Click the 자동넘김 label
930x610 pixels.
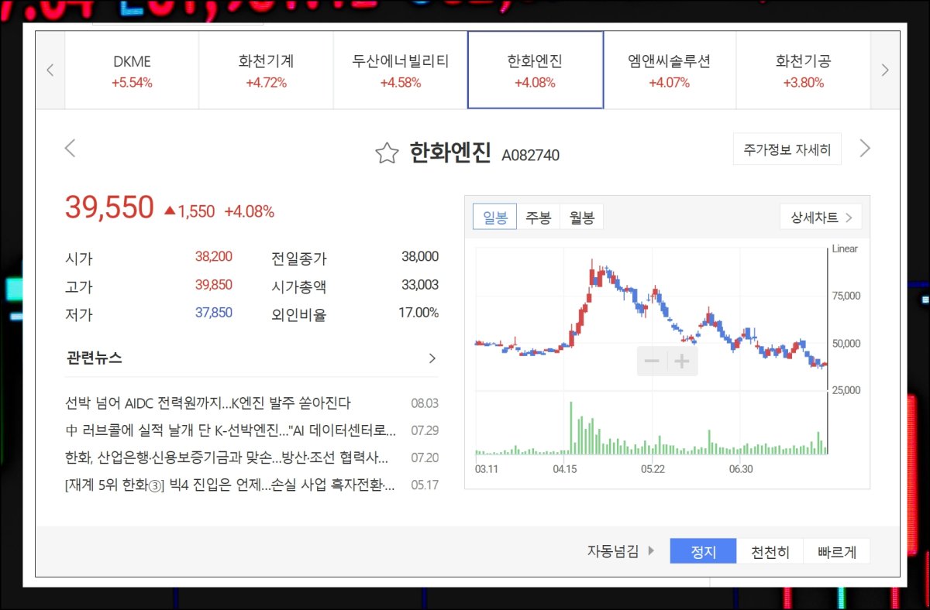(x=613, y=552)
